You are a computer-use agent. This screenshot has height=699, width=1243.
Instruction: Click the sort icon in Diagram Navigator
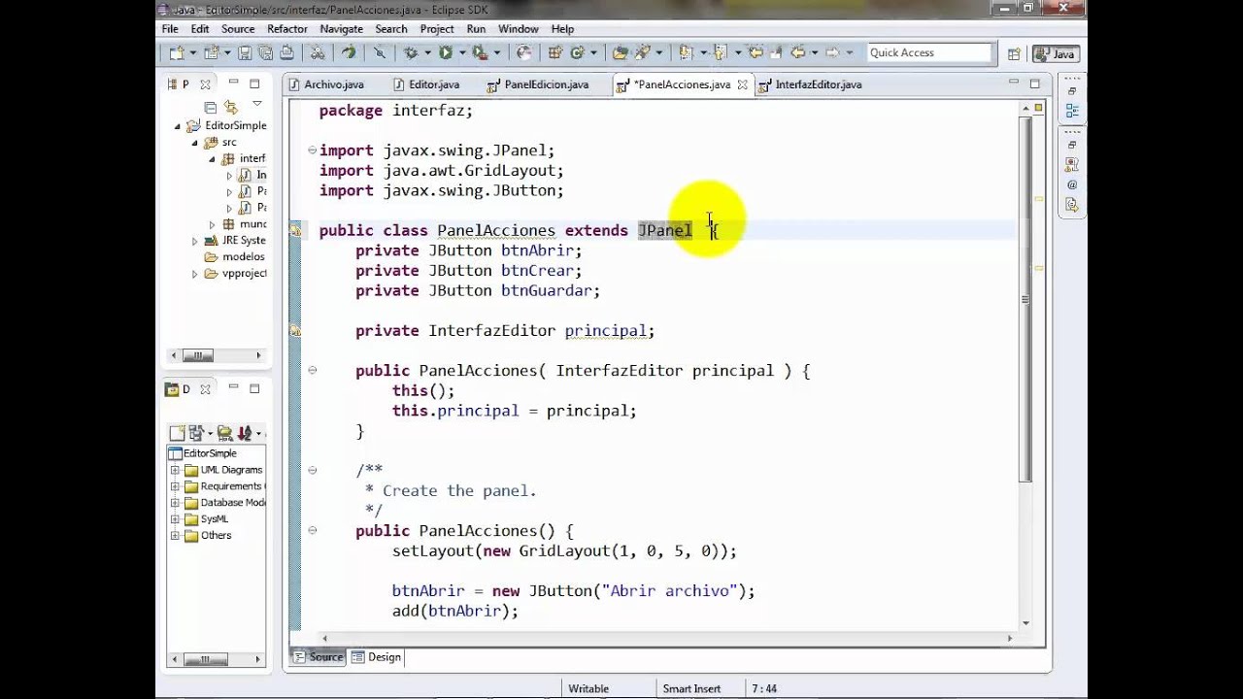[x=245, y=433]
